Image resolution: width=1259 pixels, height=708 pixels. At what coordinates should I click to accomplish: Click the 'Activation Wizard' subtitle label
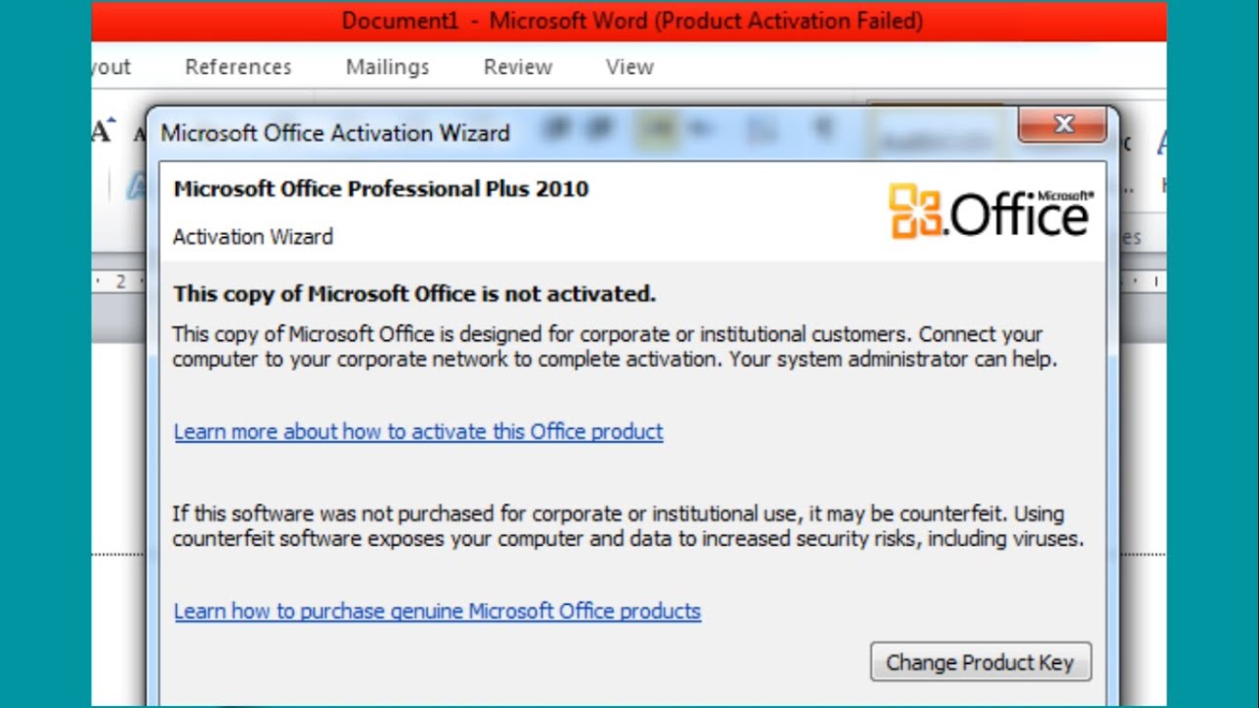253,237
